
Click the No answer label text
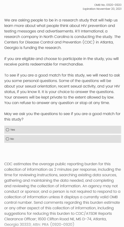tap(12, 139)
